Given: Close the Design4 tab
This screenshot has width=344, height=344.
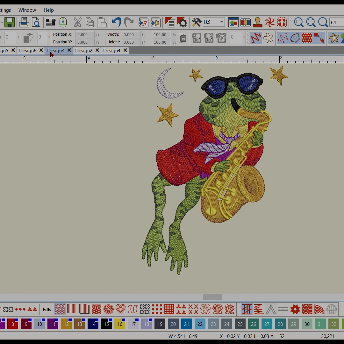Looking at the screenshot, I should click(x=125, y=50).
